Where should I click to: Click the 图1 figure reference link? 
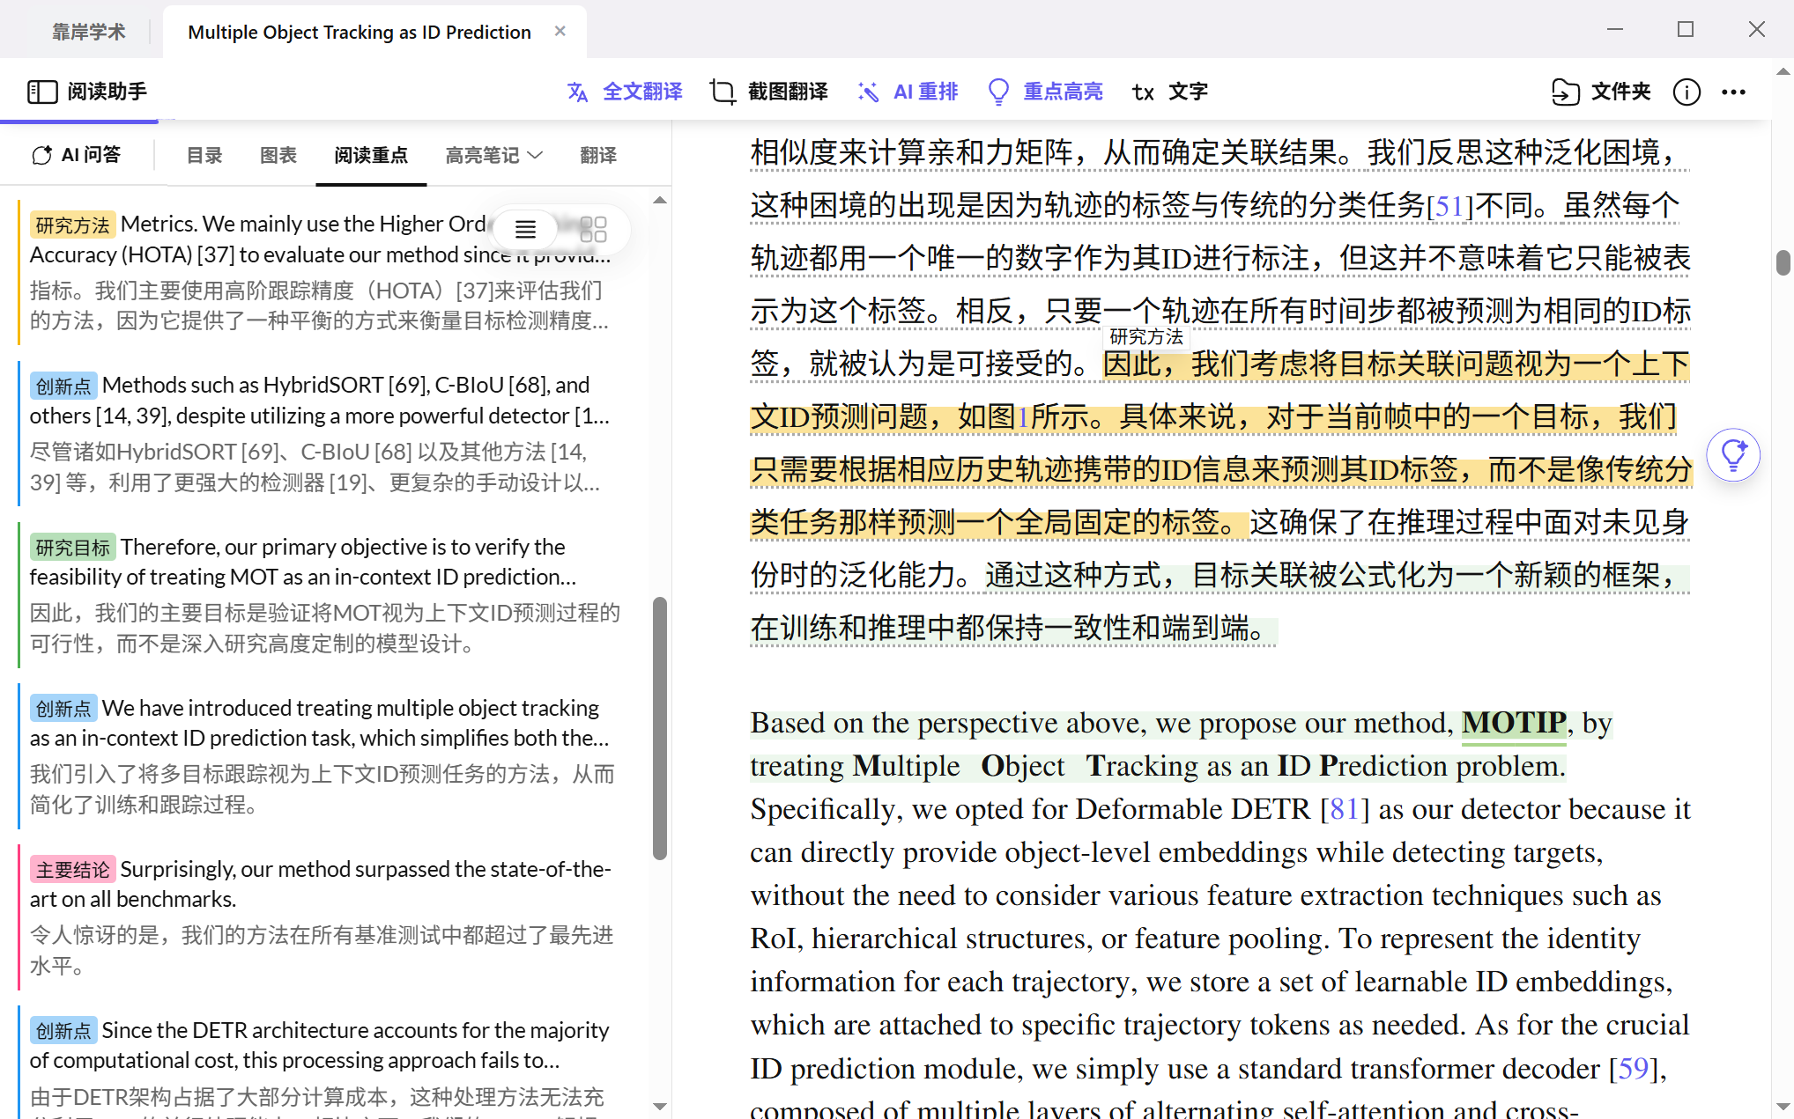pos(1022,416)
